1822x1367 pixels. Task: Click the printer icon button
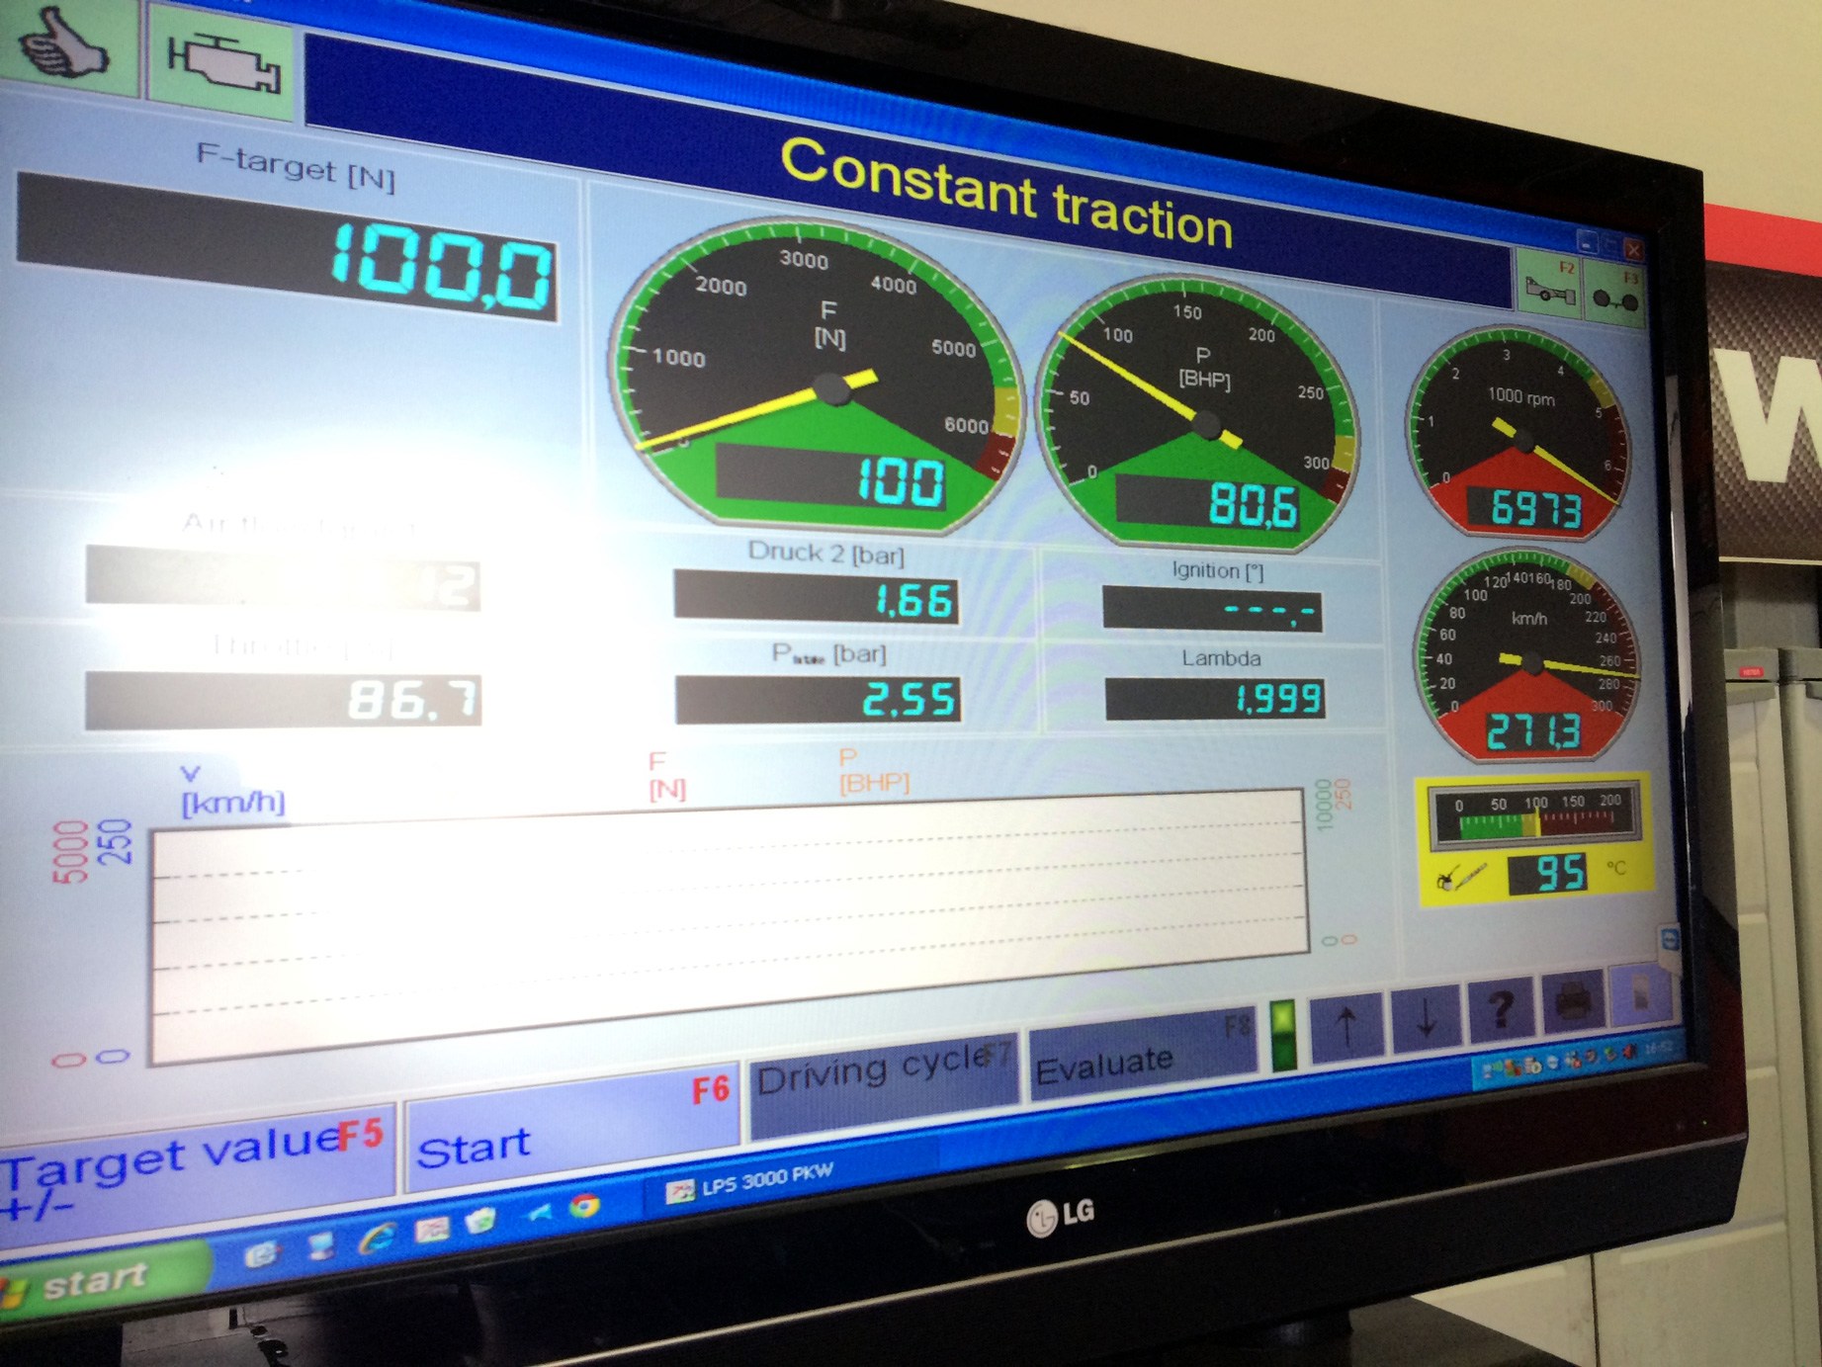tap(1572, 1000)
